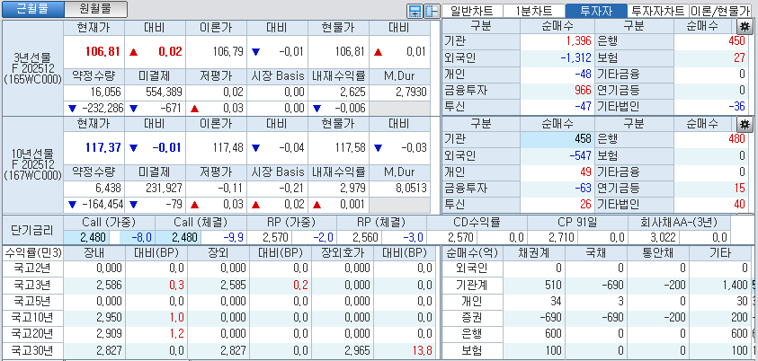Click the 채권계 column header
The height and width of the screenshot is (361, 758).
(535, 252)
